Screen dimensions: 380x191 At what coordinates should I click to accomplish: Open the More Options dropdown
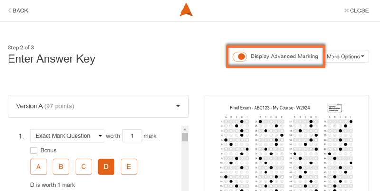(x=347, y=57)
